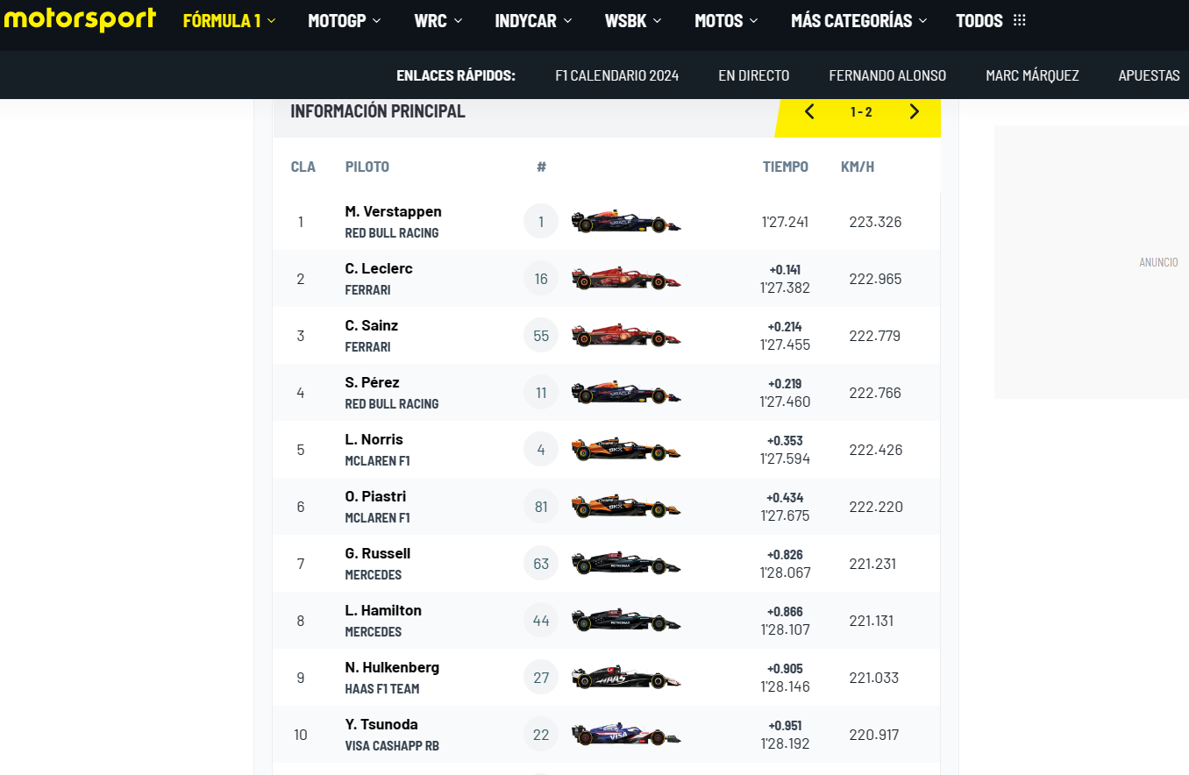Click number badge 44 for Hamilton
This screenshot has height=775, width=1189.
point(541,621)
